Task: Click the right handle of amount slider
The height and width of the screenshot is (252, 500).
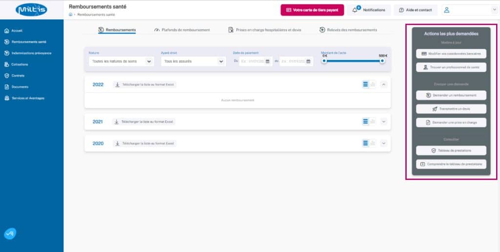Action: coord(382,61)
